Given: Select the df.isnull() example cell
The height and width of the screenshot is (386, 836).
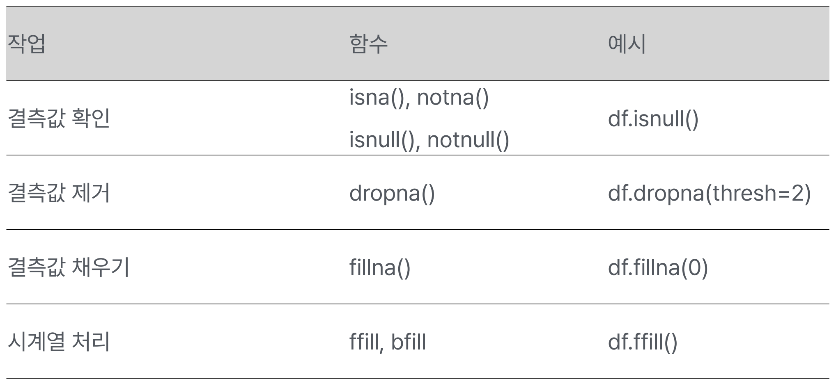Looking at the screenshot, I should [x=653, y=119].
